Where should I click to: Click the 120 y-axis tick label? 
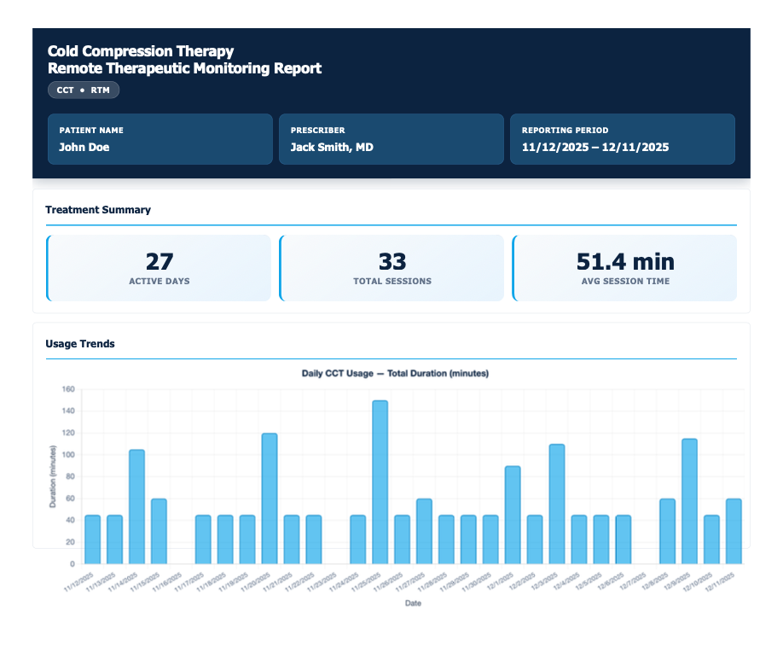(68, 433)
